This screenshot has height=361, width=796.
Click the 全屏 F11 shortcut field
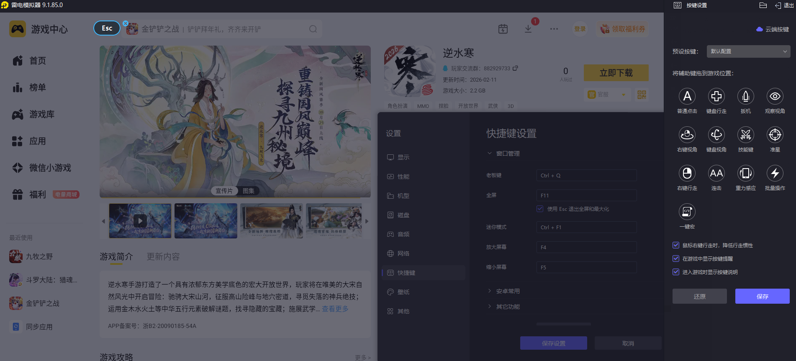(586, 195)
